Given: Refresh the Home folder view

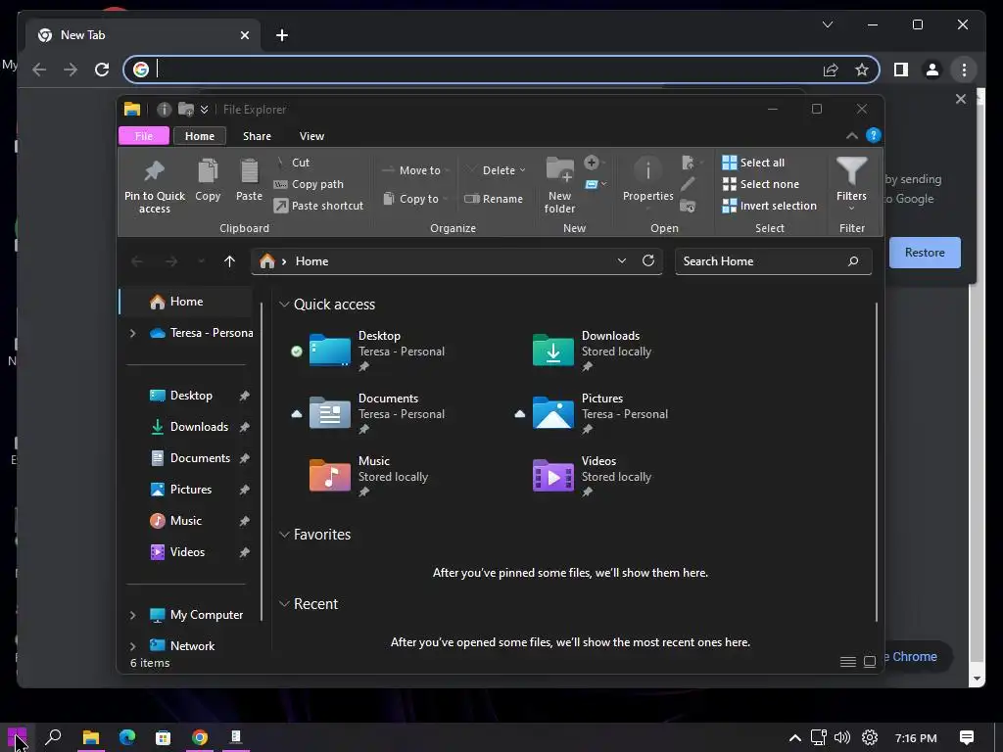Looking at the screenshot, I should coord(648,260).
